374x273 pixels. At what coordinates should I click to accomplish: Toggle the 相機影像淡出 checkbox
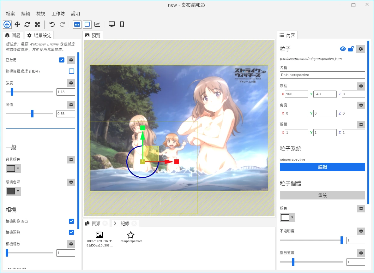coord(71,221)
